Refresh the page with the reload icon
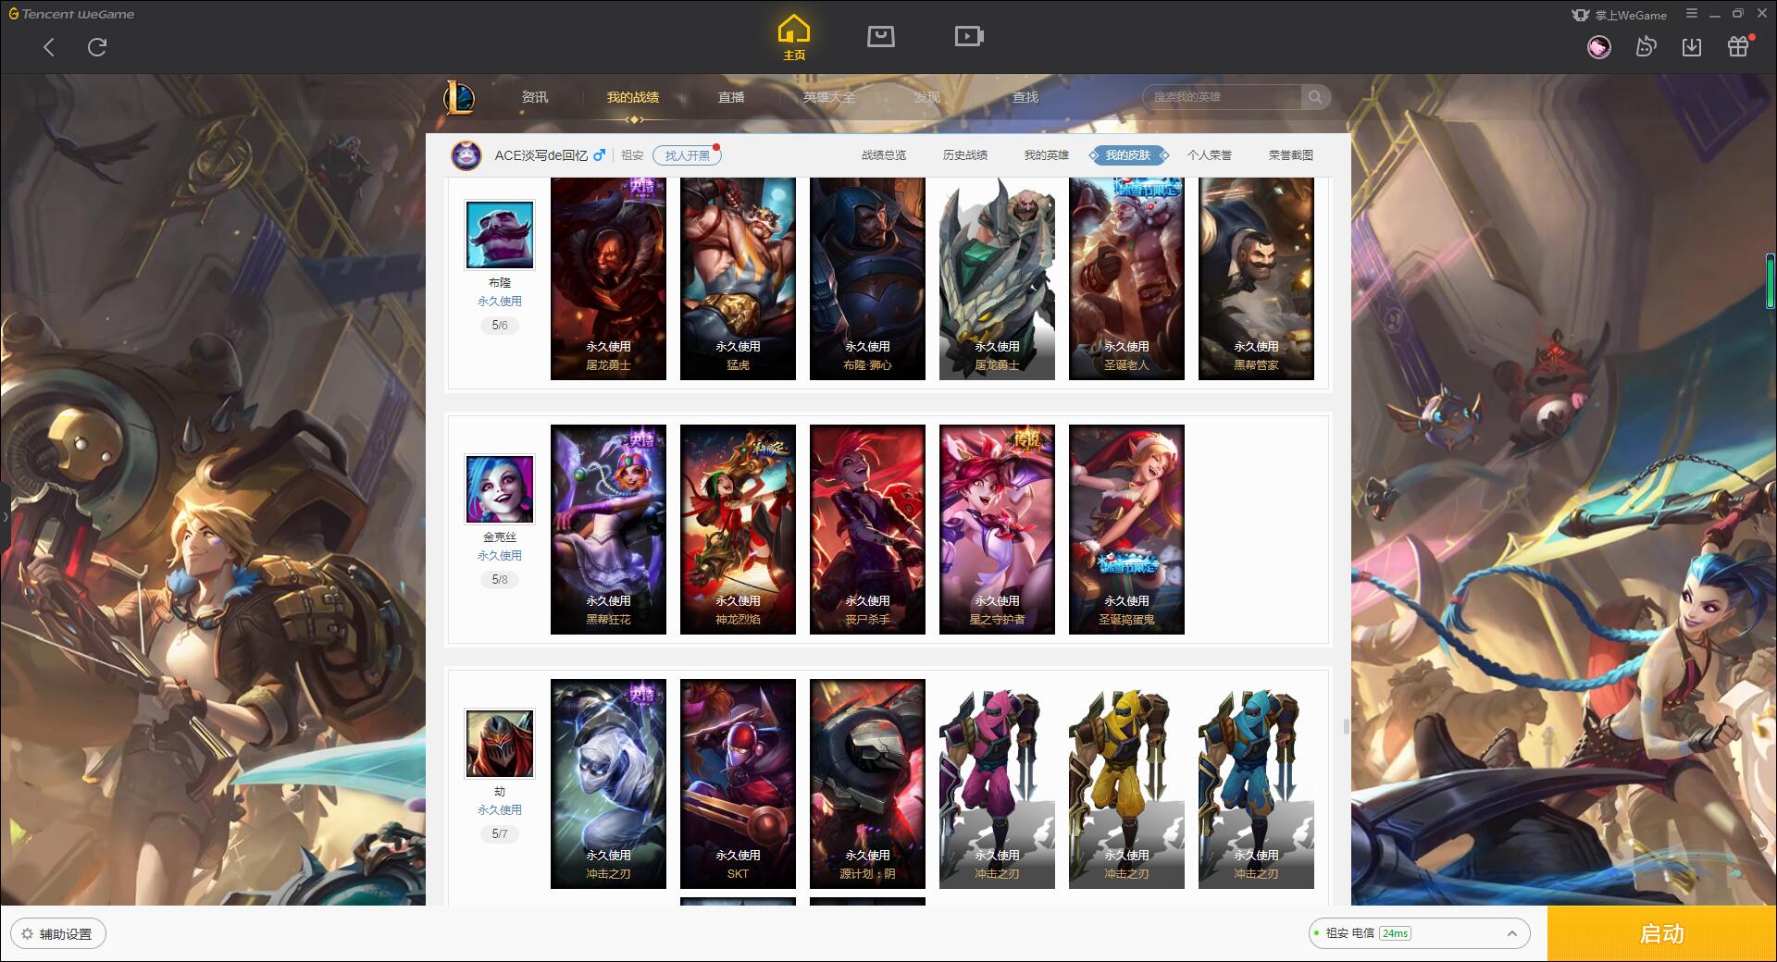Viewport: 1777px width, 962px height. pos(97,47)
